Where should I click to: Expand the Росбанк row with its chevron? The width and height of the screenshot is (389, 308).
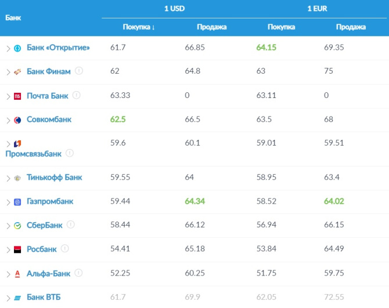point(8,249)
